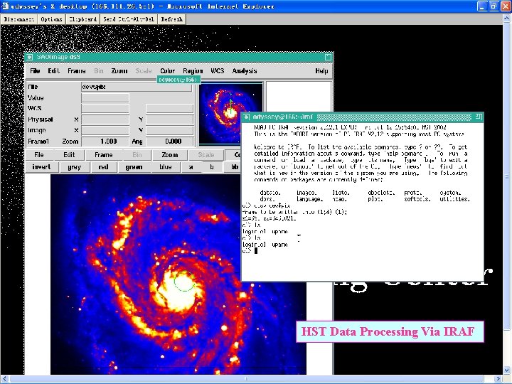
Task: Click the File name field showing dev$pix
Action: pyautogui.click(x=137, y=87)
